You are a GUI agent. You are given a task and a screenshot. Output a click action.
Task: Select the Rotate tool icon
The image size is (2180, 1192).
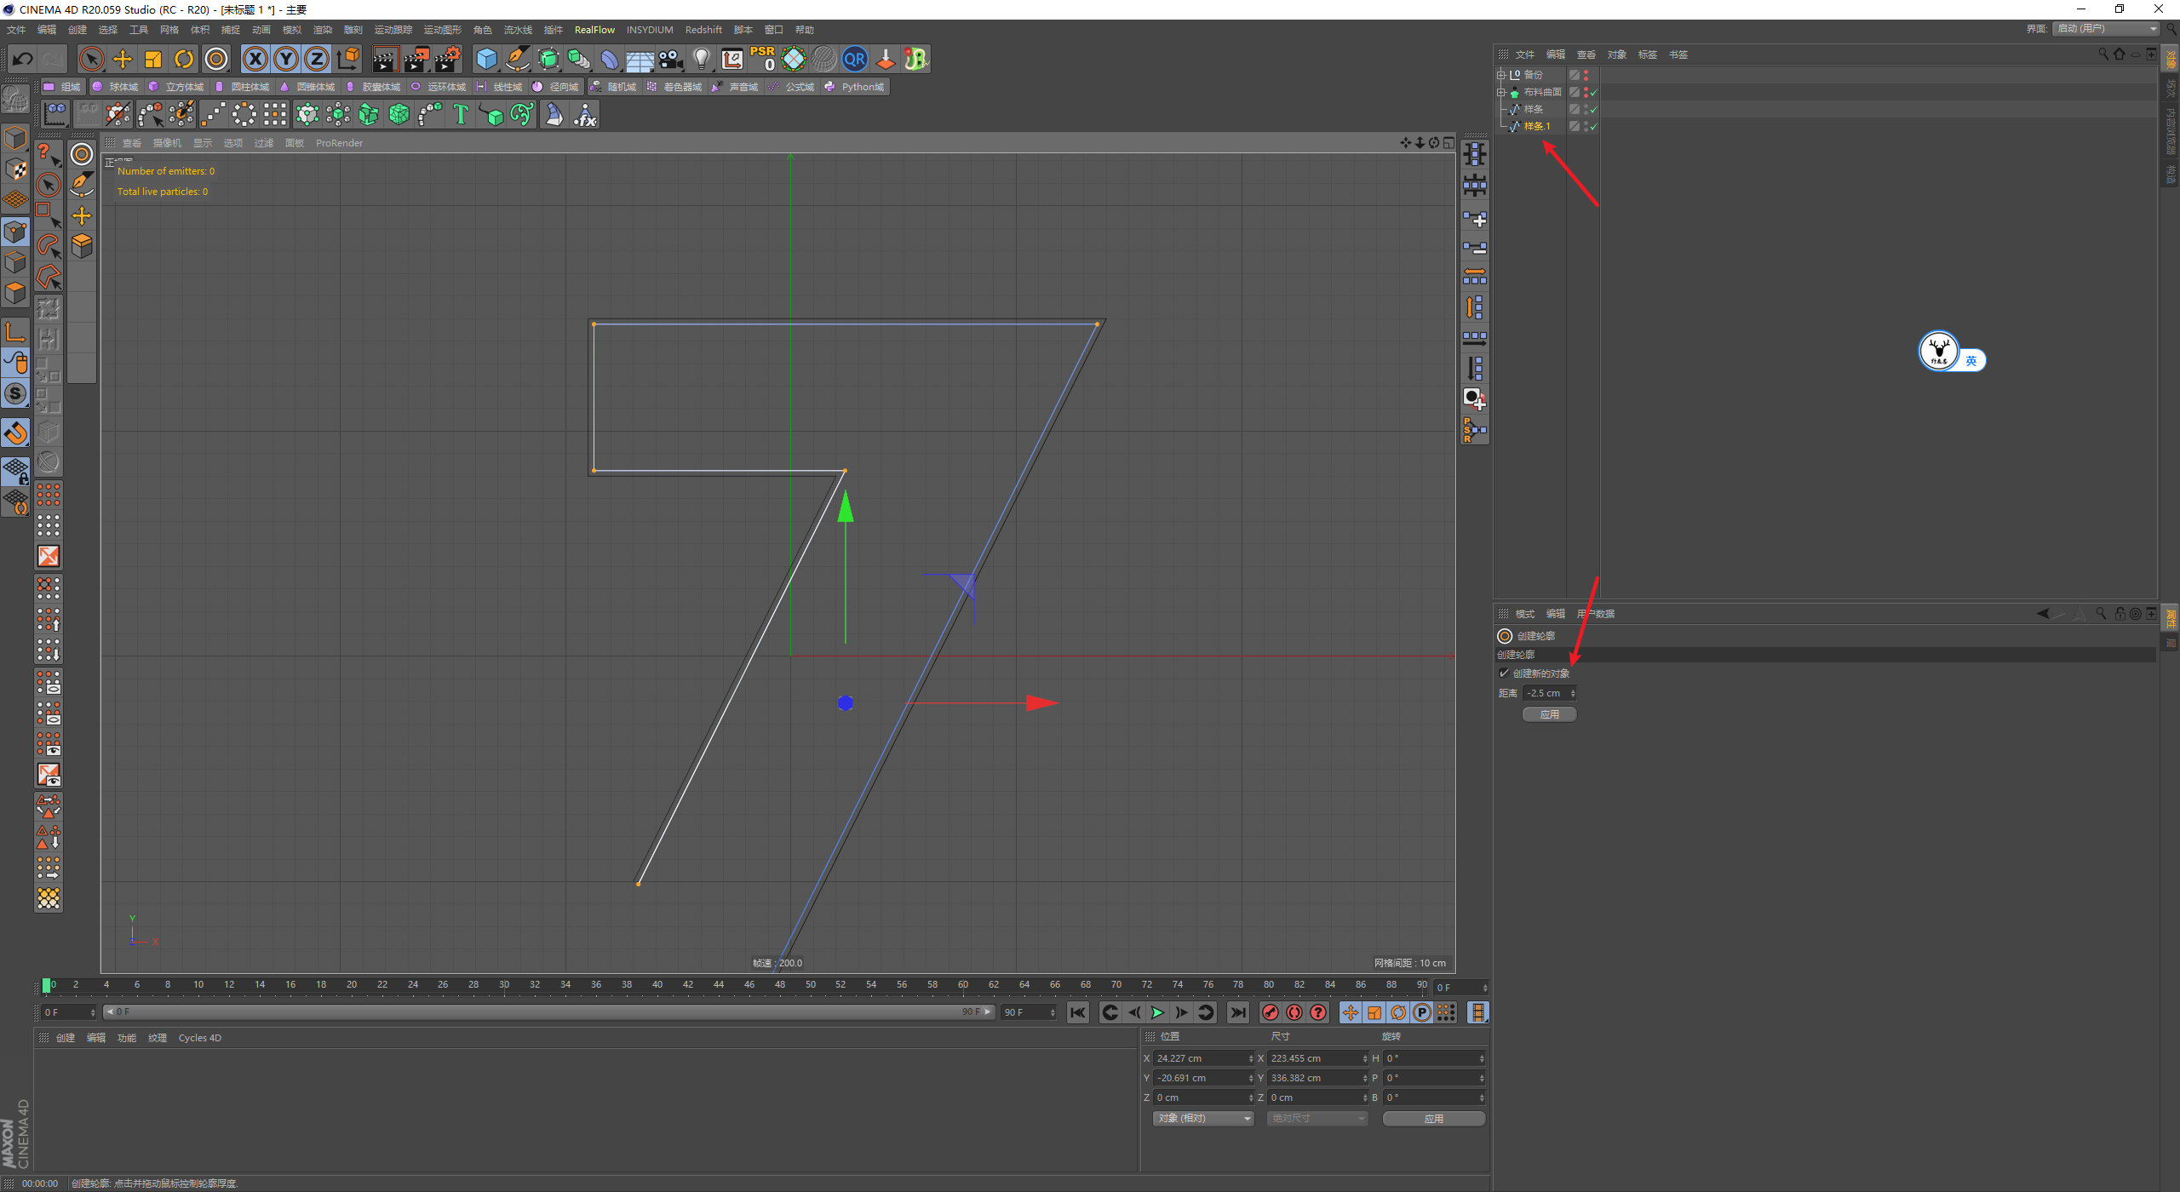pos(184,59)
